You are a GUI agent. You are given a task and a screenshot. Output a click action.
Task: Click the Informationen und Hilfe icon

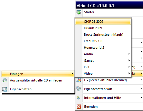(x=79, y=98)
